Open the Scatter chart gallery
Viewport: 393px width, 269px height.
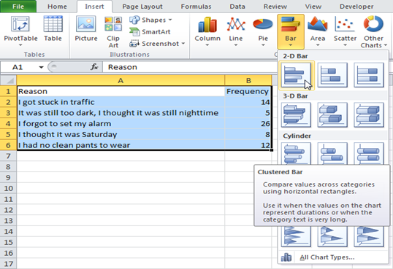click(x=345, y=31)
